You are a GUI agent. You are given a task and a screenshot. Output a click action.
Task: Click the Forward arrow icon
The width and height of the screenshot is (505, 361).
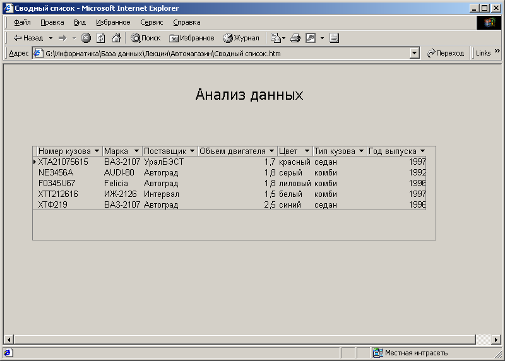tap(62, 38)
